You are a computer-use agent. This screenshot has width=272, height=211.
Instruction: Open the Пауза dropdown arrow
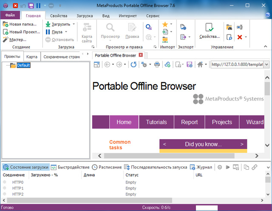point(66,32)
